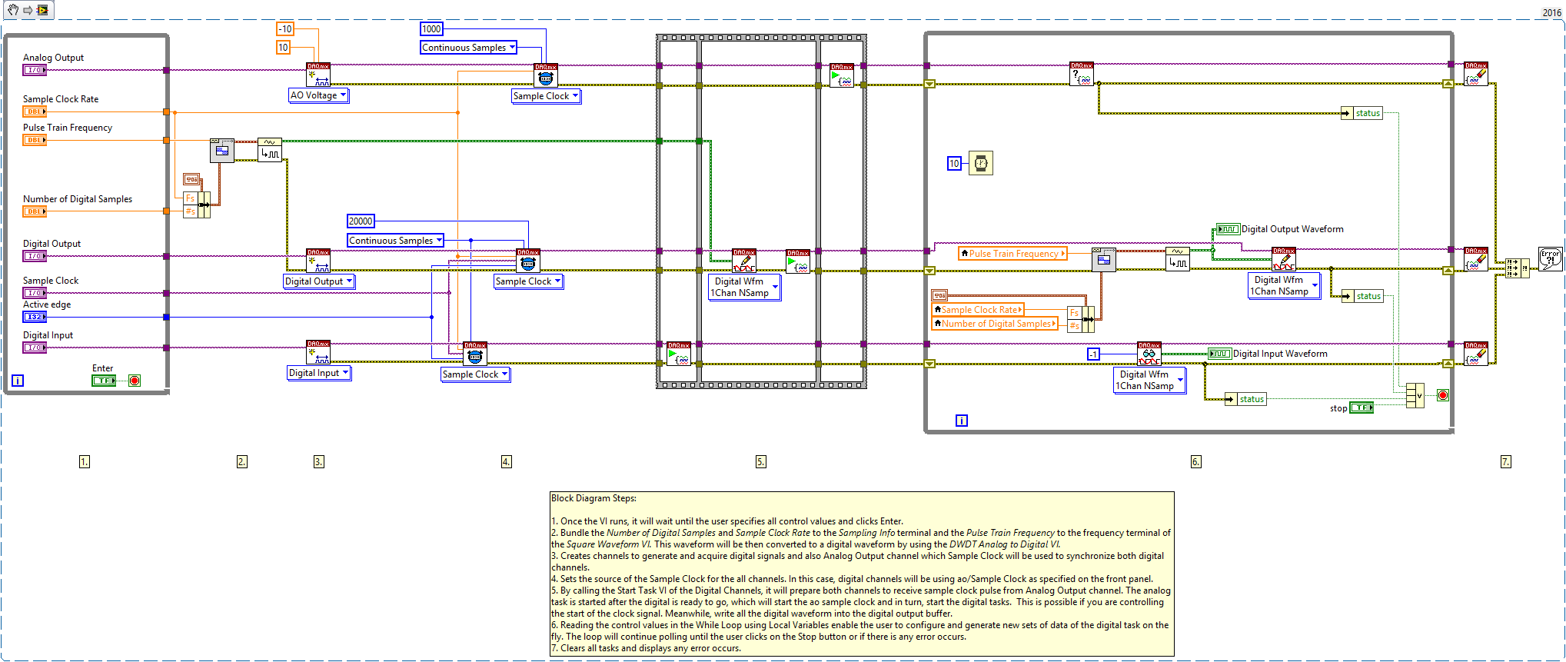Select the DAQmx Create Channel node for Digital Input

318,352
